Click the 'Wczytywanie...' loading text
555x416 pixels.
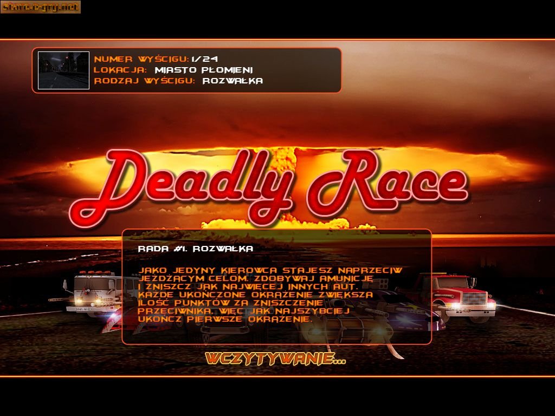275,359
